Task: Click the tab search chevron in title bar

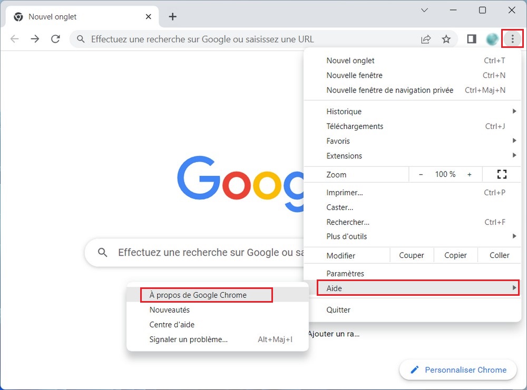Action: [424, 10]
